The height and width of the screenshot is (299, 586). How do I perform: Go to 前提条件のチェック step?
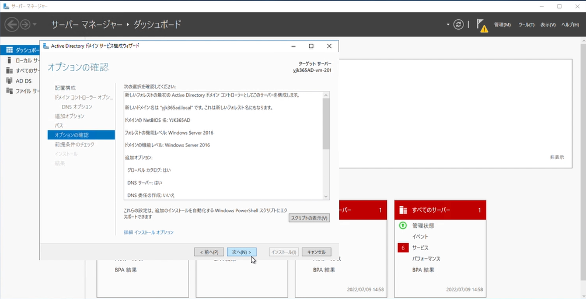pos(74,145)
